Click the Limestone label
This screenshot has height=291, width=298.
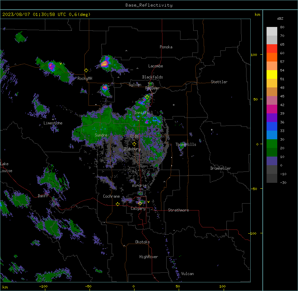(53, 123)
